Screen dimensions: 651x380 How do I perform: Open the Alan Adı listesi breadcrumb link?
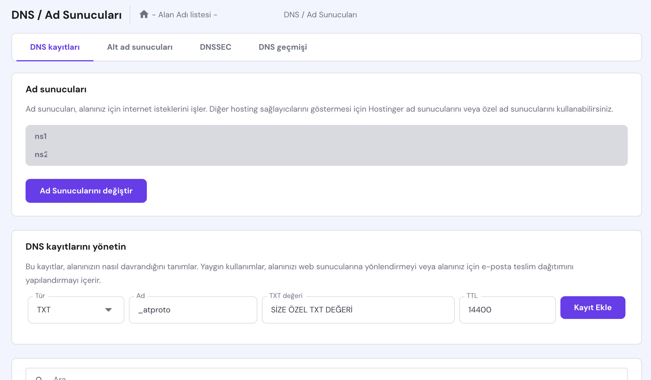[184, 15]
